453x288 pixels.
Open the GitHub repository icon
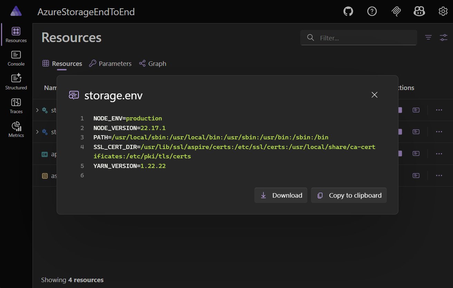click(348, 11)
